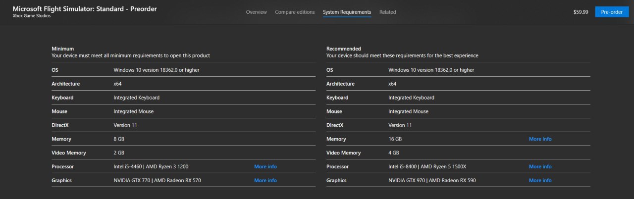This screenshot has width=634, height=199.
Task: Click the Recommended OS Windows 10 version value
Action: coord(431,70)
